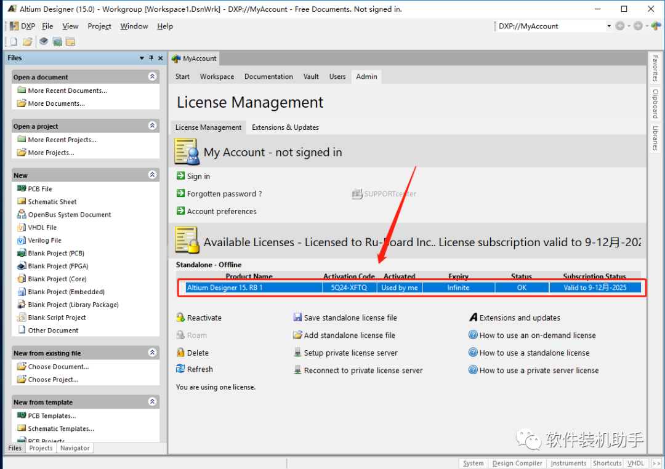665x469 pixels.
Task: Click the Extensions and updates Altium icon
Action: [x=474, y=317]
